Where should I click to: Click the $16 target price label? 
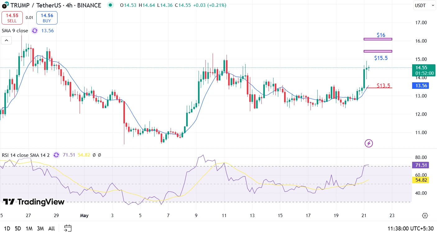click(381, 35)
